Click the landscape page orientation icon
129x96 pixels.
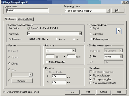point(119,31)
